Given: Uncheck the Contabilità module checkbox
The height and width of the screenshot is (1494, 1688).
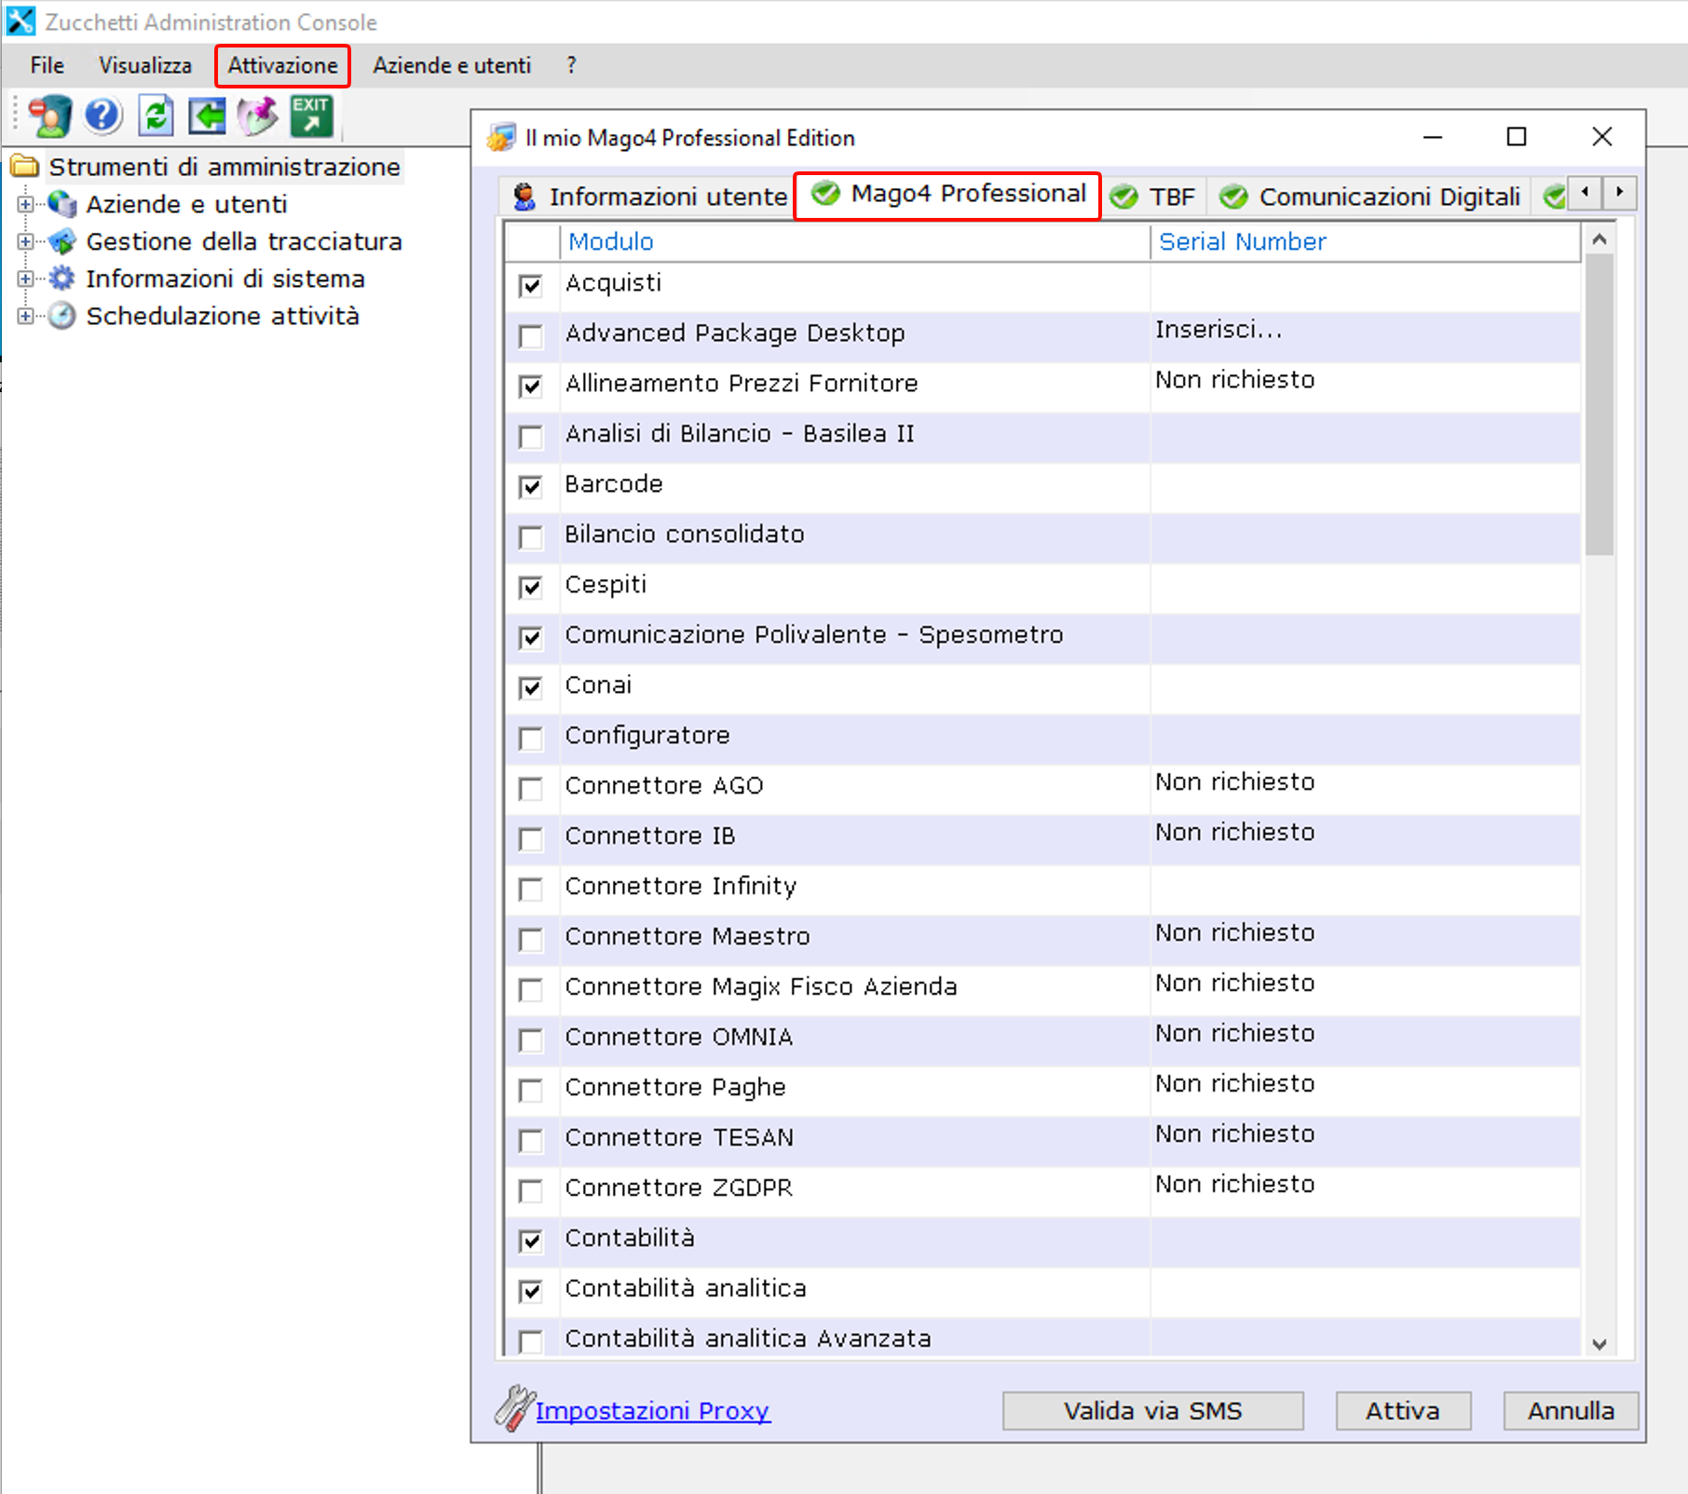Looking at the screenshot, I should (x=531, y=1241).
